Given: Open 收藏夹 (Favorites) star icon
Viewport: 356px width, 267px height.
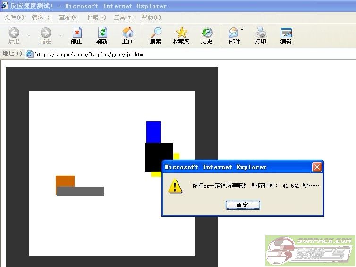Looking at the screenshot, I should pos(181,33).
